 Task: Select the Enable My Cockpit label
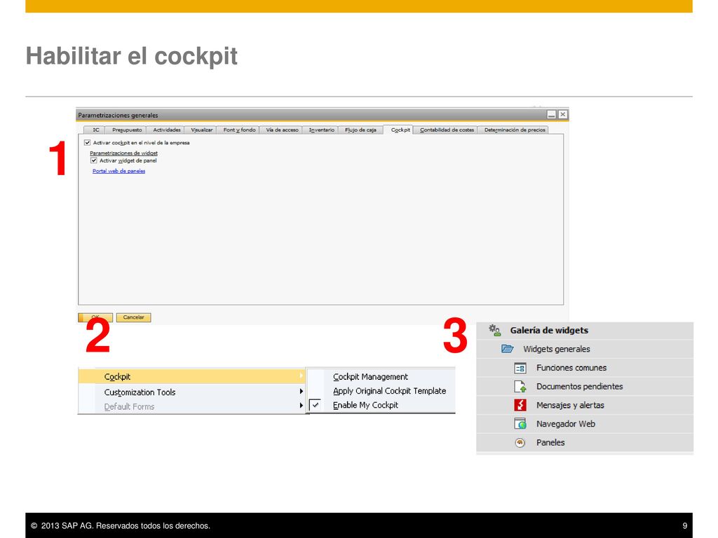(365, 405)
